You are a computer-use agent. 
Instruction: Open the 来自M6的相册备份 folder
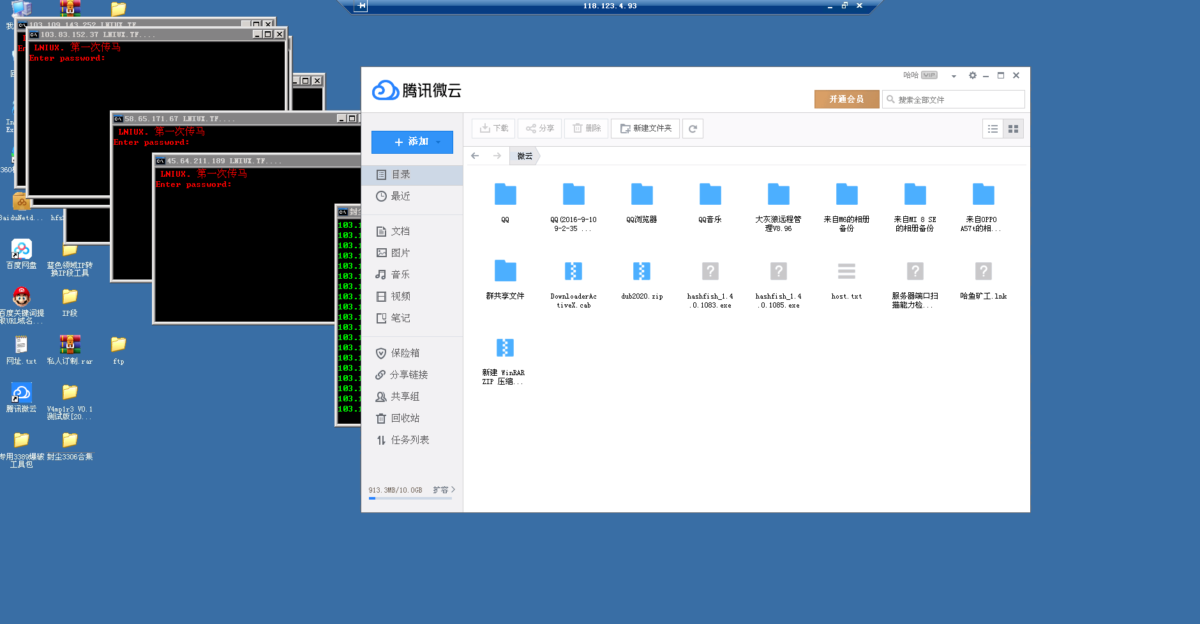coord(846,195)
